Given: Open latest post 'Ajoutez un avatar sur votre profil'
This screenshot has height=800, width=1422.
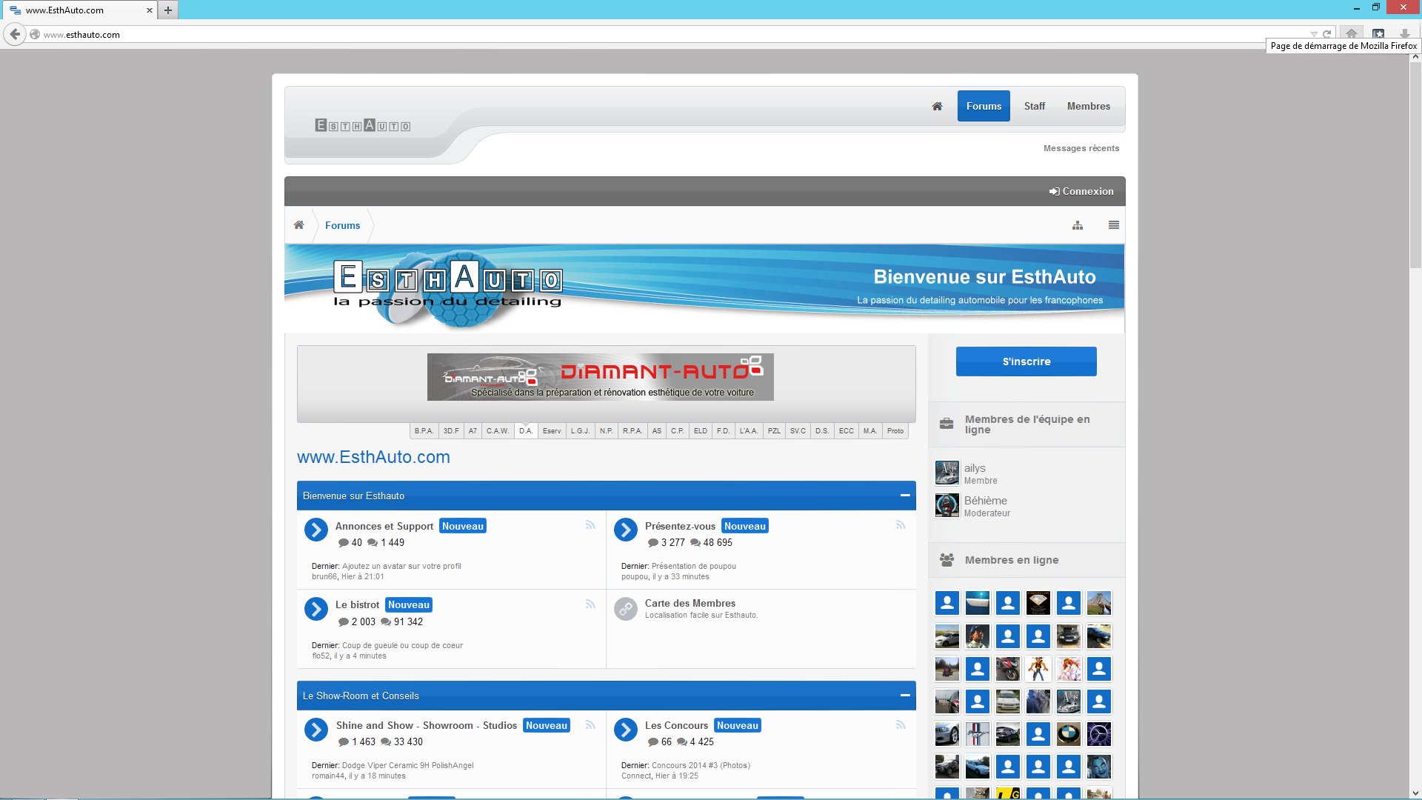Looking at the screenshot, I should pyautogui.click(x=401, y=566).
